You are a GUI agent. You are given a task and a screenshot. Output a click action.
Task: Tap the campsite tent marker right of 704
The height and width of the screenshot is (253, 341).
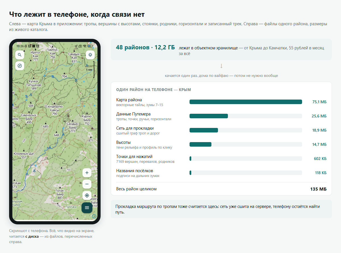[76, 80]
